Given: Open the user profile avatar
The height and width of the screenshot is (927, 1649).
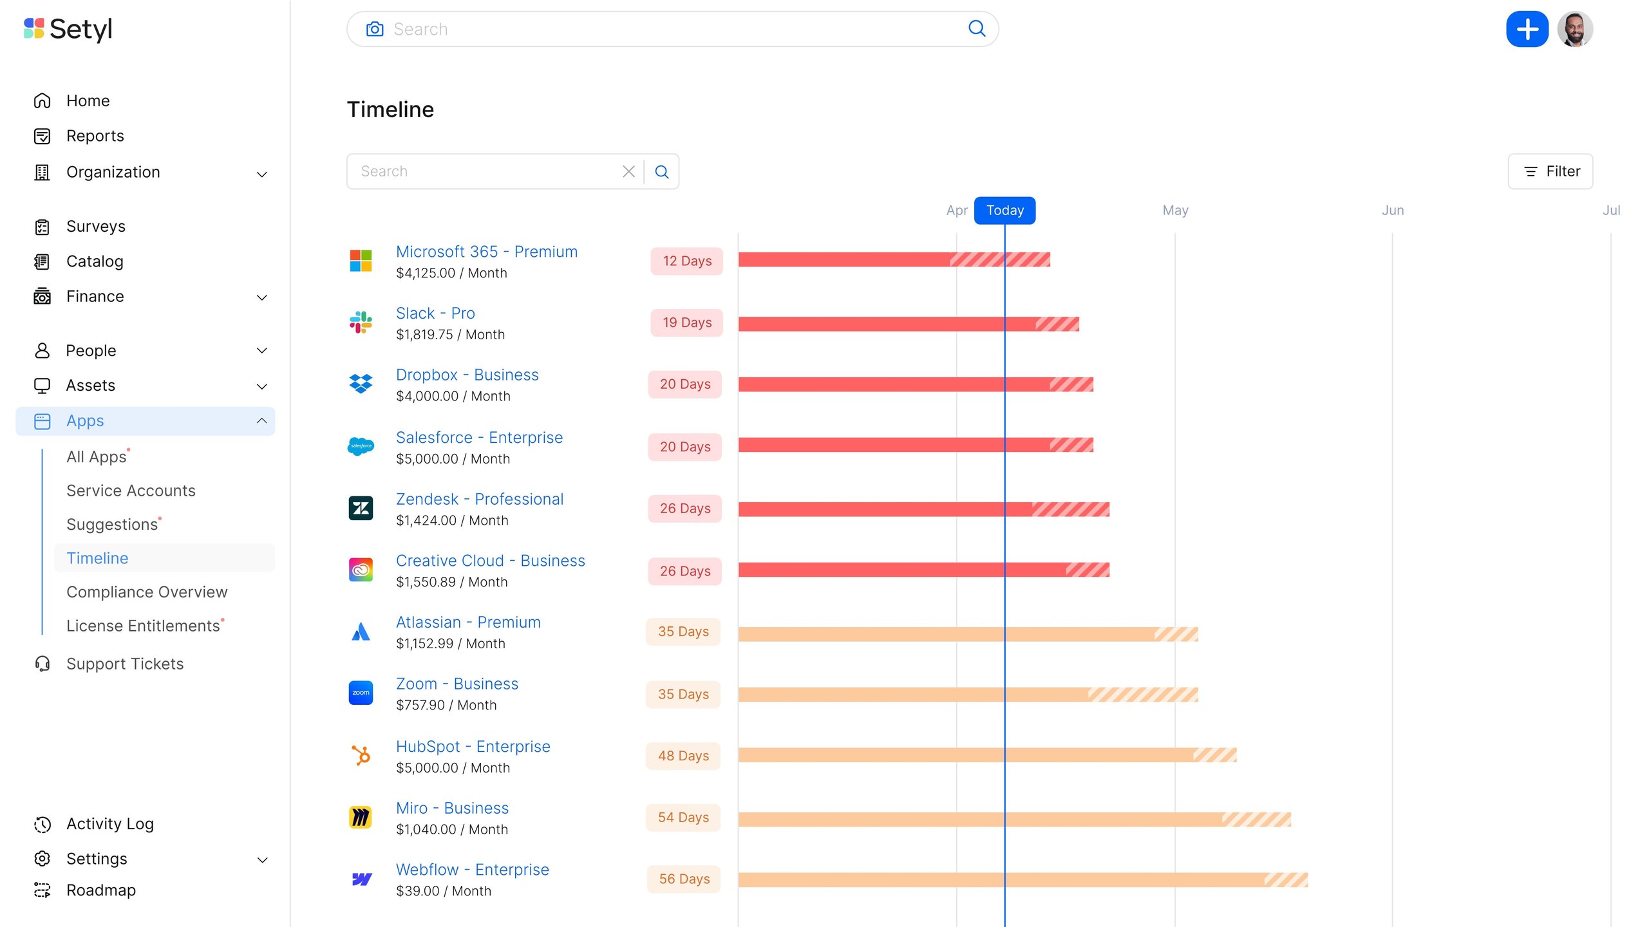Looking at the screenshot, I should pyautogui.click(x=1574, y=29).
